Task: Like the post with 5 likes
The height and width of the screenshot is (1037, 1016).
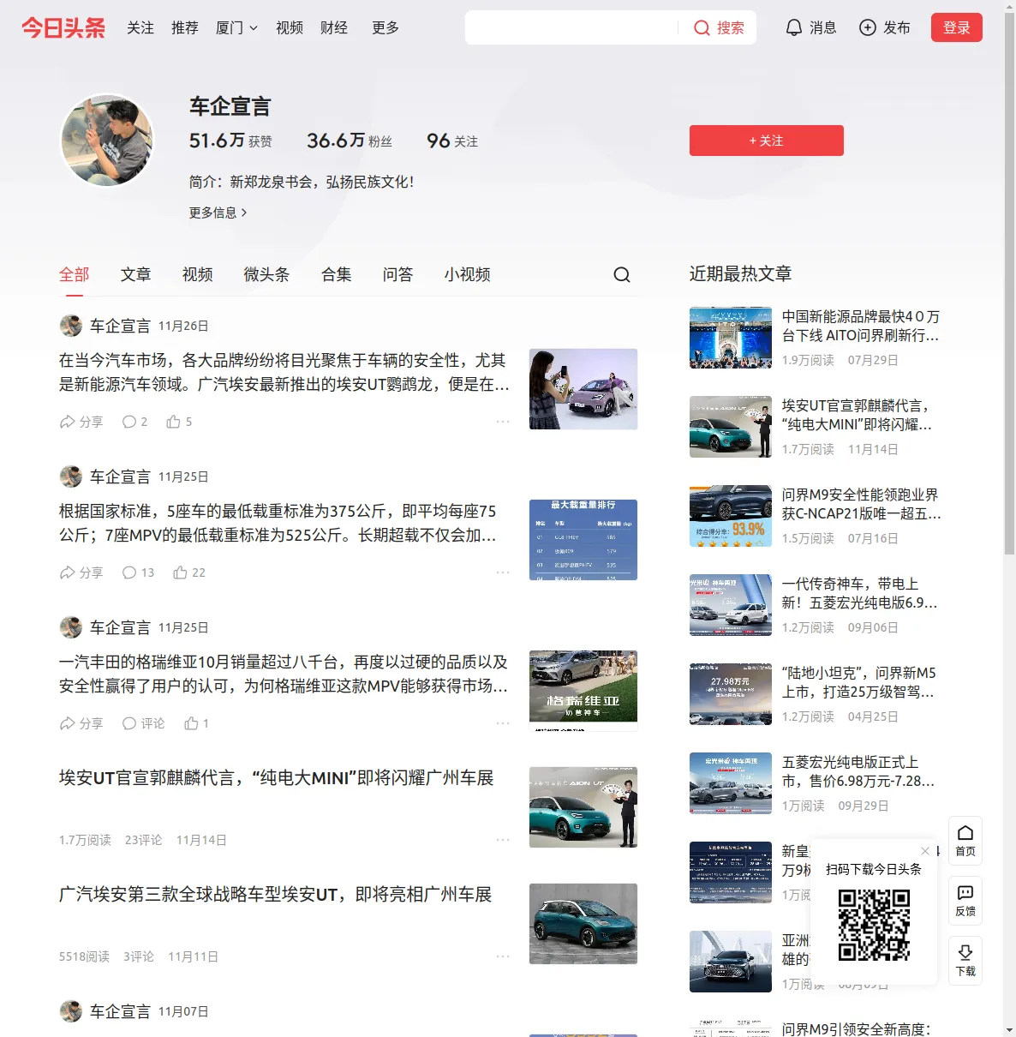Action: [179, 422]
